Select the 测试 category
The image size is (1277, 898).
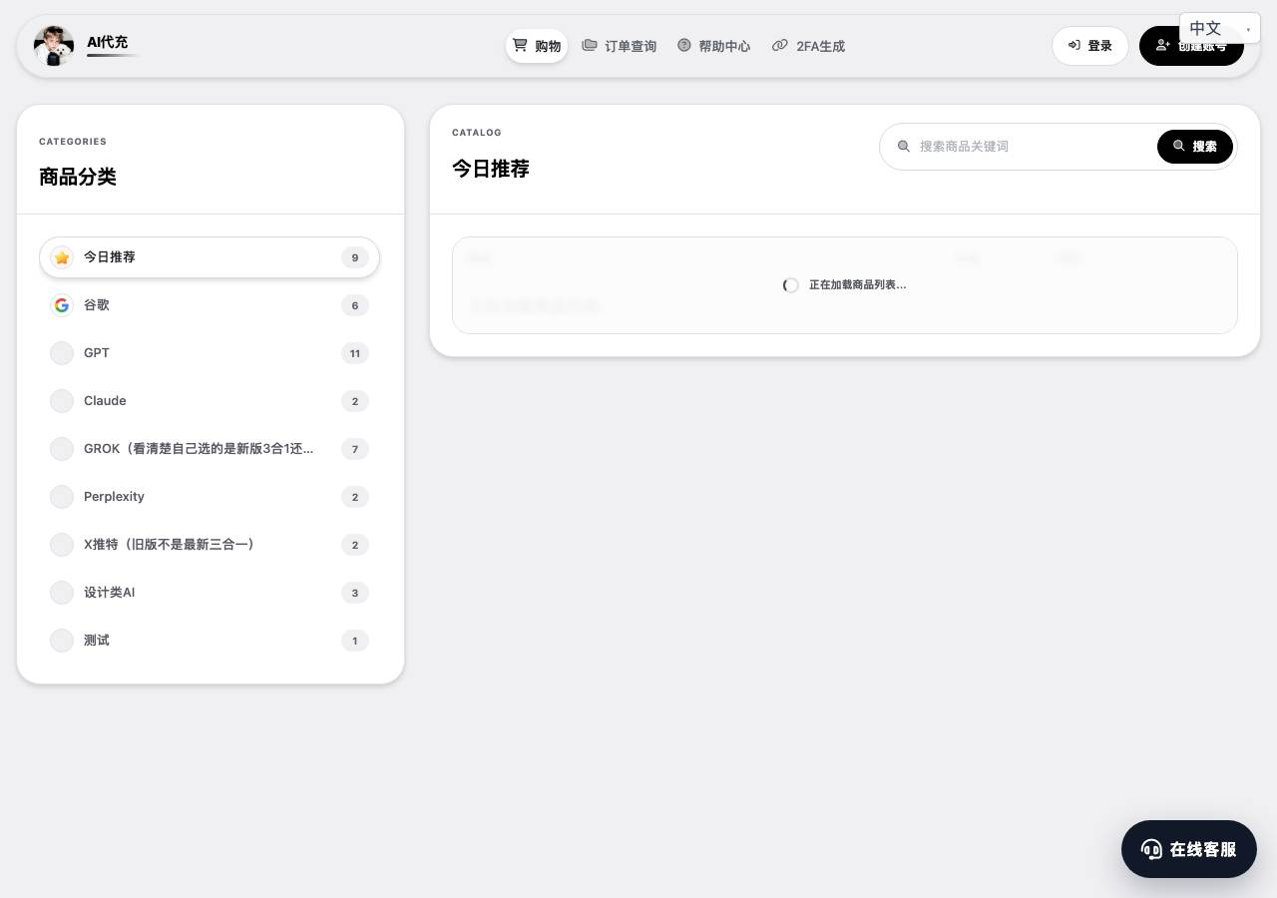pyautogui.click(x=210, y=641)
